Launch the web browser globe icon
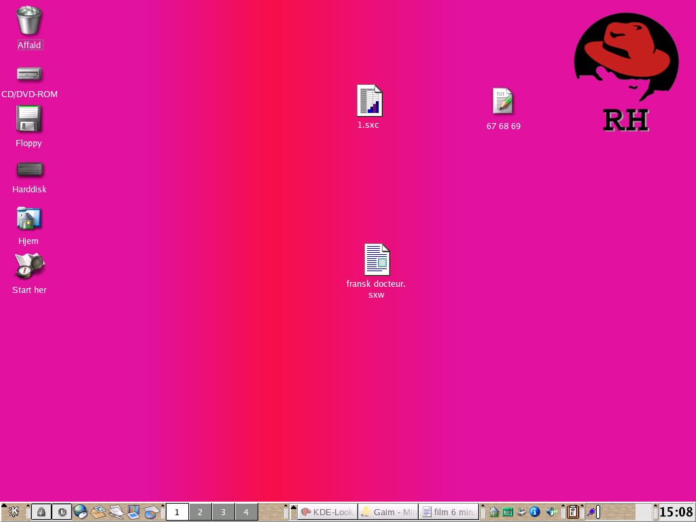 80,512
